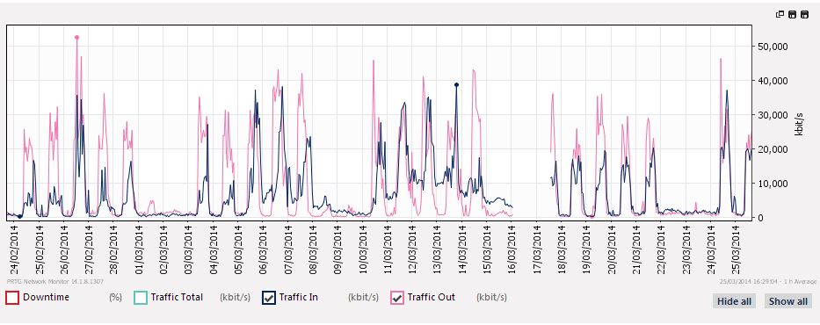Click the 24/02/2014 date label
The height and width of the screenshot is (325, 820).
(x=15, y=249)
